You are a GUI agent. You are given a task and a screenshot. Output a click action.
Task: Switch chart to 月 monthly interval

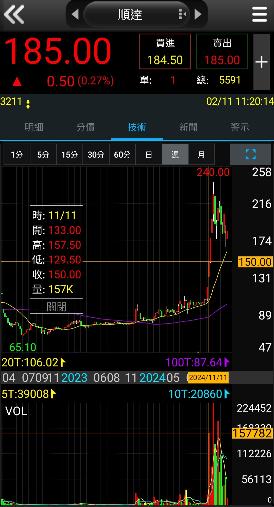(201, 154)
